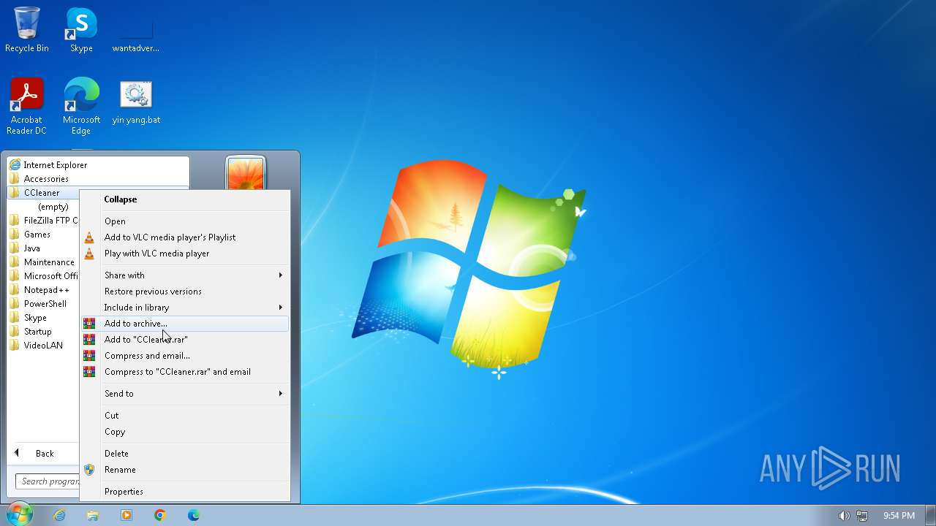The width and height of the screenshot is (936, 526).
Task: Select the Acrobat Reader DC shortcut
Action: click(27, 107)
